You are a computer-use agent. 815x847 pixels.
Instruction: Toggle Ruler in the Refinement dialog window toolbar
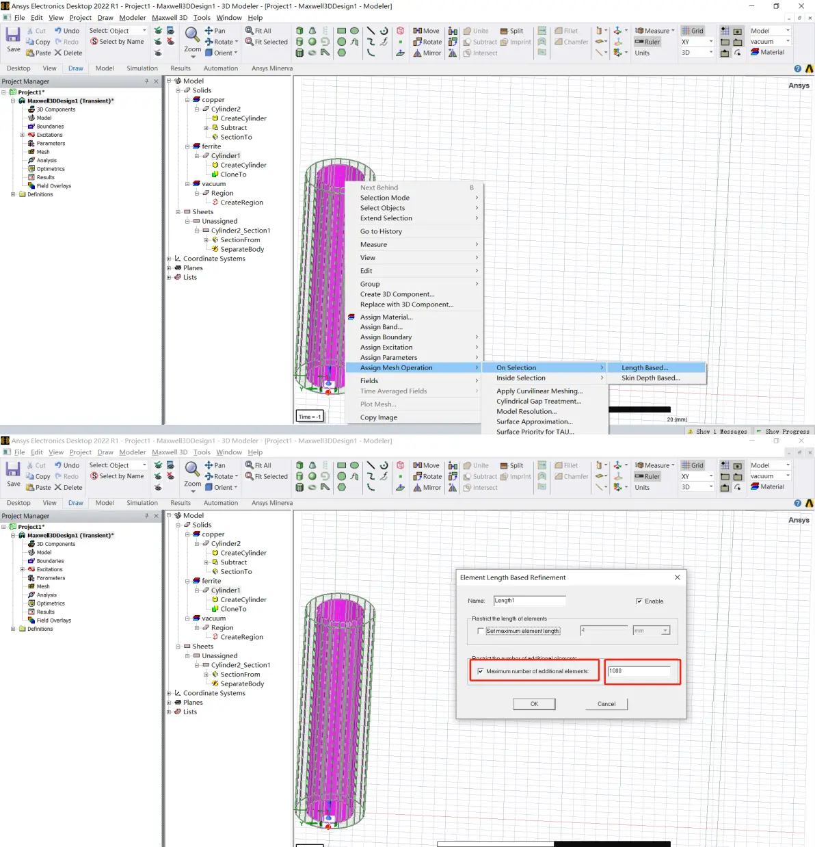click(x=647, y=476)
